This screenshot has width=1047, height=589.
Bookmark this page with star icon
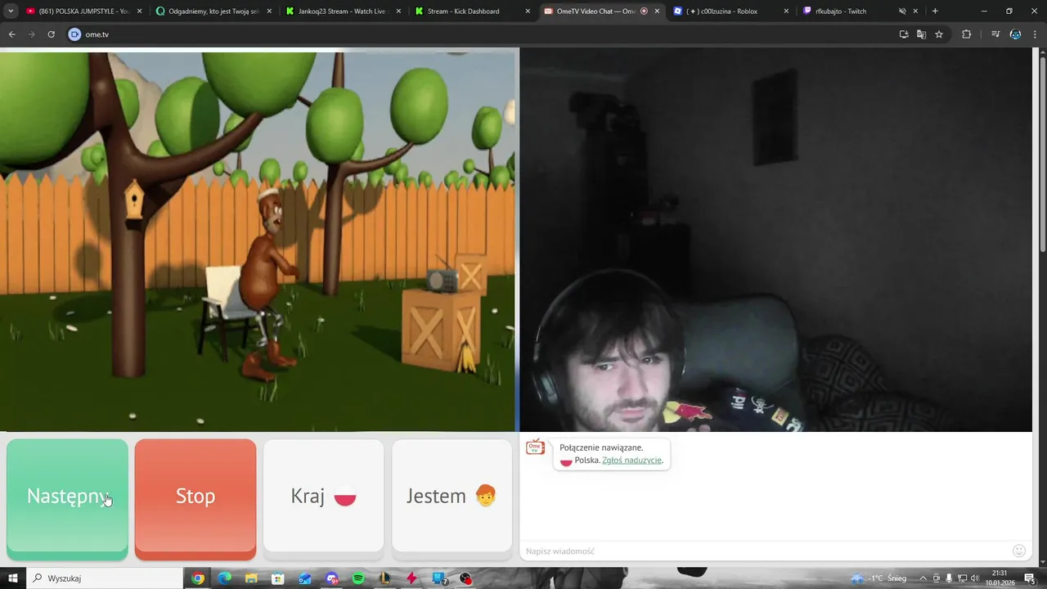point(939,34)
